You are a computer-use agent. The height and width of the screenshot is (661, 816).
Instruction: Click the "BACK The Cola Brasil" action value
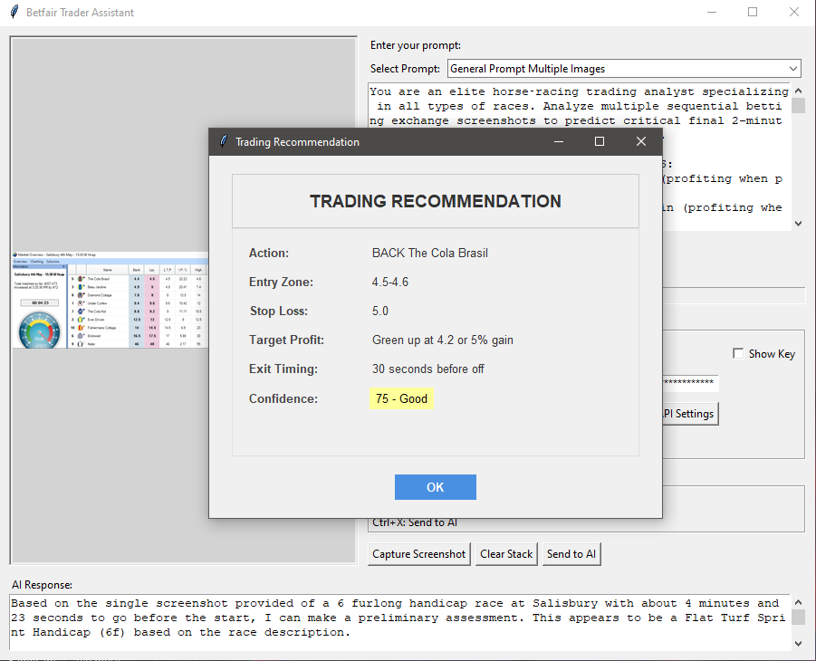click(430, 253)
